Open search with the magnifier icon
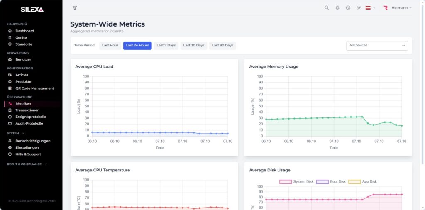 point(327,8)
